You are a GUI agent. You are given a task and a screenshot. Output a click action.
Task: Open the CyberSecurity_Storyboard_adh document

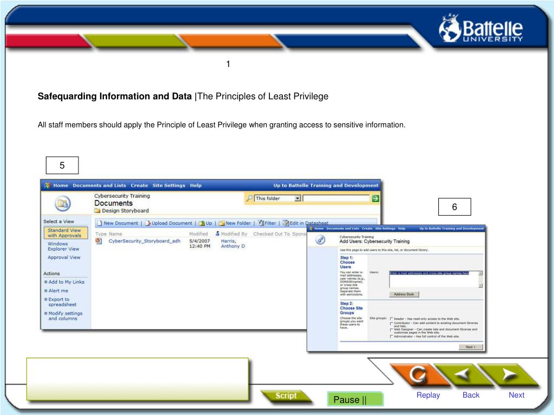point(144,241)
